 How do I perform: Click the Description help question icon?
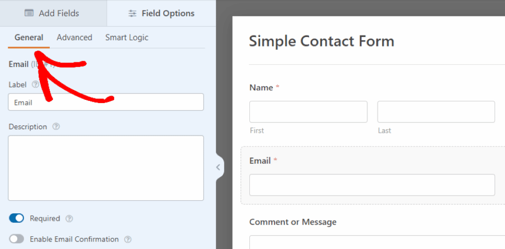[56, 127]
